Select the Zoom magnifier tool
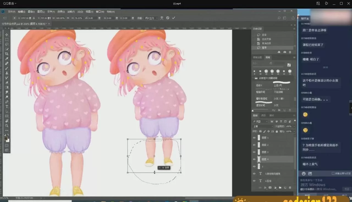The image size is (352, 202). click(7, 125)
